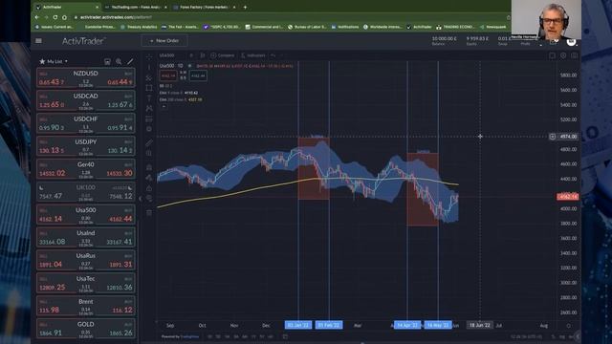Image resolution: width=612 pixels, height=344 pixels.
Task: Edit the watchlist with pencil icon
Action: (x=130, y=61)
